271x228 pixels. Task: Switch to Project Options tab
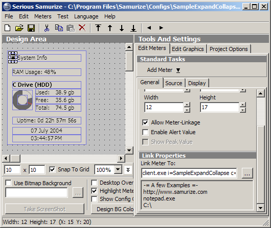229,49
